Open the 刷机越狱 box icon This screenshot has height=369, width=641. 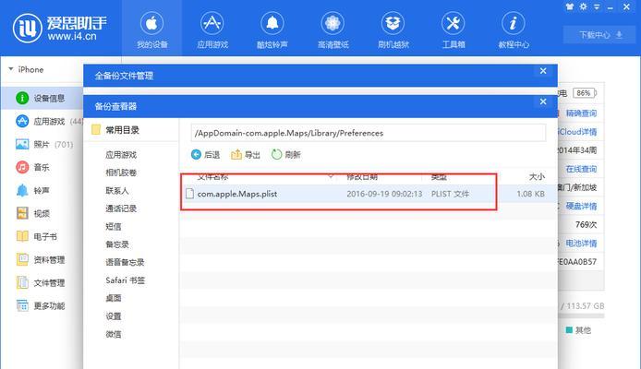pyautogui.click(x=393, y=23)
